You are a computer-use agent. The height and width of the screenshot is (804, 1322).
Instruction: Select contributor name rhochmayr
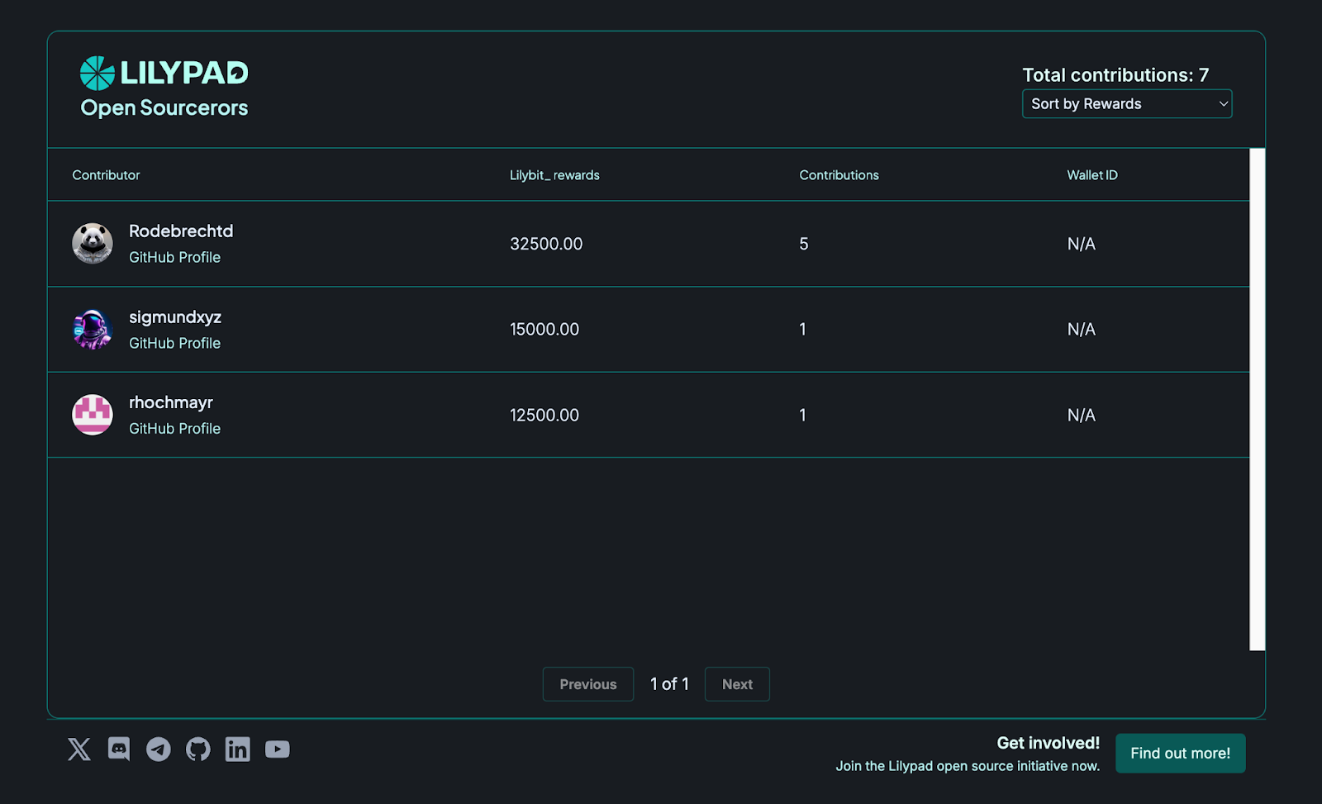click(x=171, y=402)
